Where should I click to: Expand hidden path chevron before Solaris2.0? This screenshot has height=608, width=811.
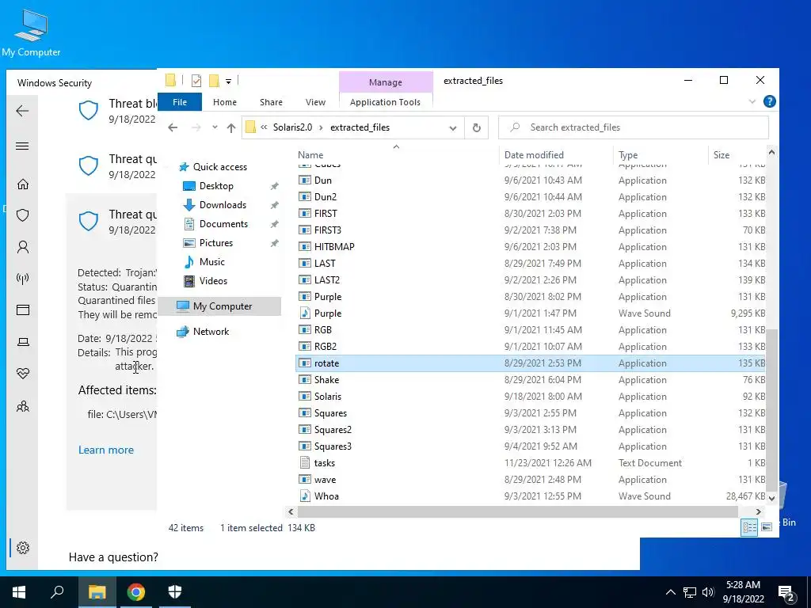pos(264,127)
